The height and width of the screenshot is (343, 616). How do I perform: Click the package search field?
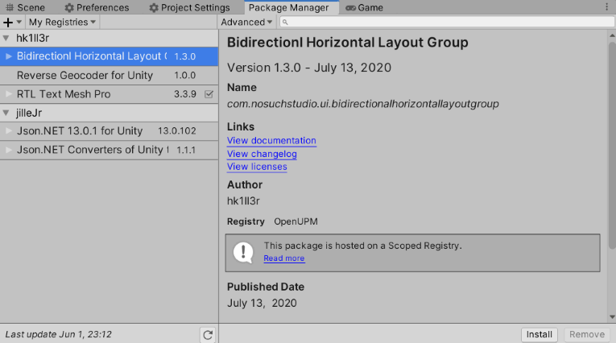447,22
